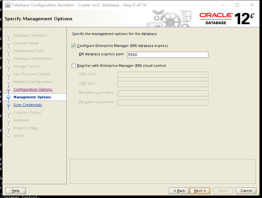Click the Java application icon in title bar
262x198 pixels.
(7, 5)
